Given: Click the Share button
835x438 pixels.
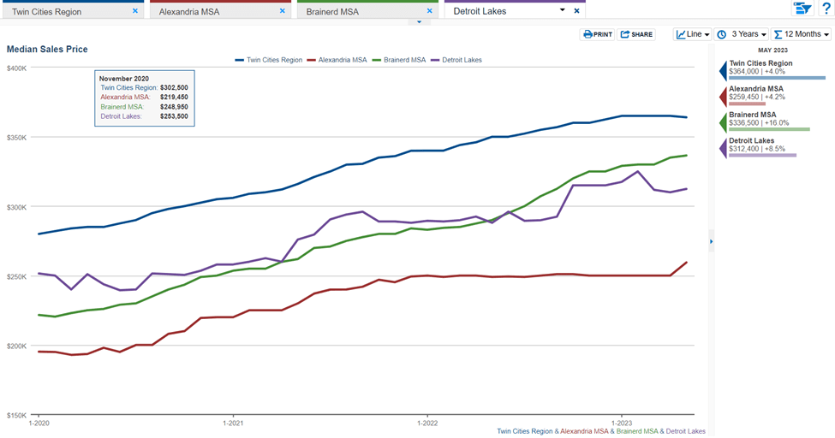Looking at the screenshot, I should (636, 34).
